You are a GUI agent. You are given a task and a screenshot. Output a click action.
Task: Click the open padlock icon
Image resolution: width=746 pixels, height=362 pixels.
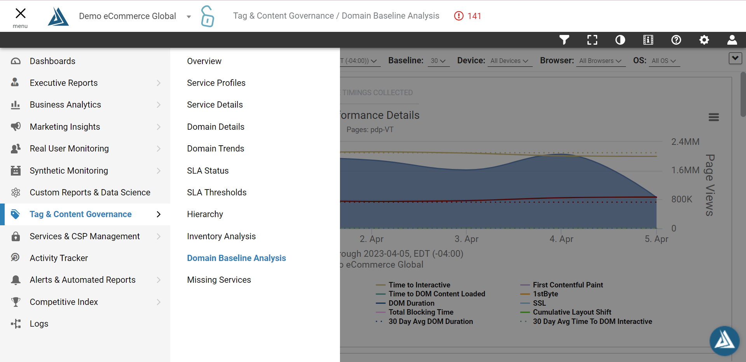click(207, 16)
